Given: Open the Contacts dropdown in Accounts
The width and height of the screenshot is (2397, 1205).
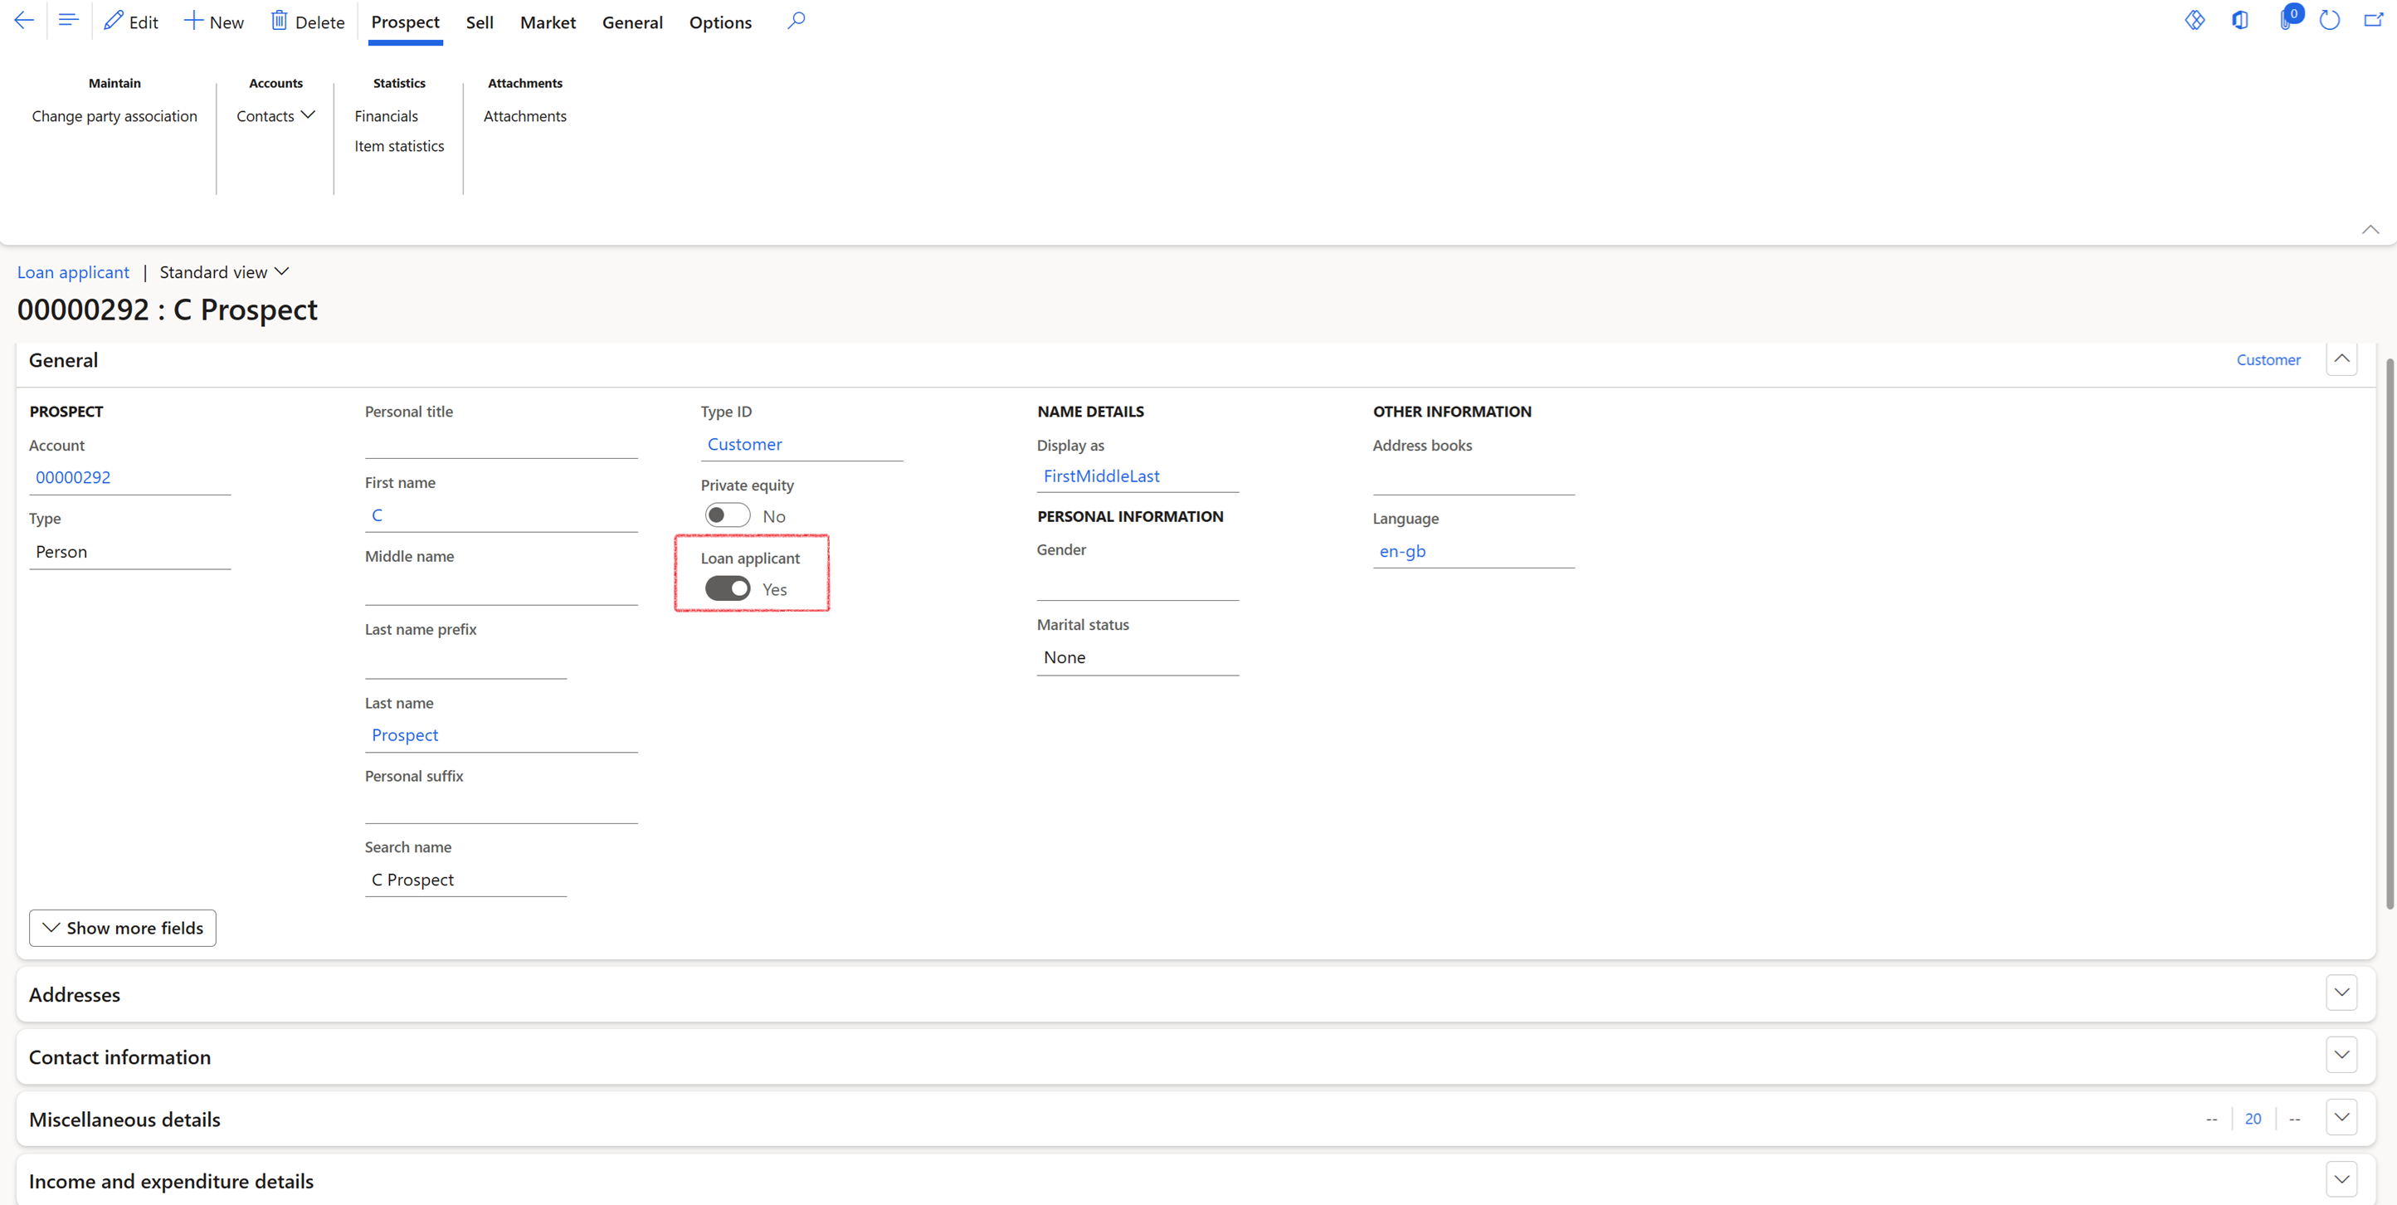Looking at the screenshot, I should (x=275, y=116).
